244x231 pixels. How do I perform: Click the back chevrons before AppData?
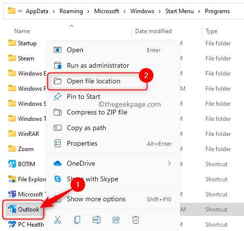[20, 11]
